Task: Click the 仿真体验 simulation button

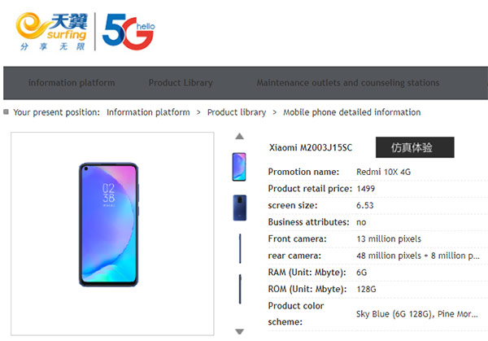Action: click(x=415, y=147)
